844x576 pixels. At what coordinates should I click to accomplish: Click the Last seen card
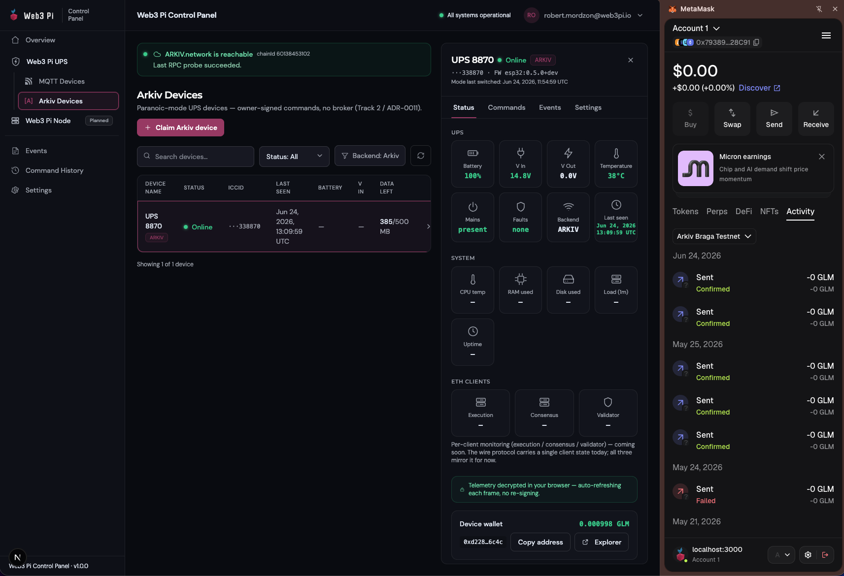click(616, 217)
